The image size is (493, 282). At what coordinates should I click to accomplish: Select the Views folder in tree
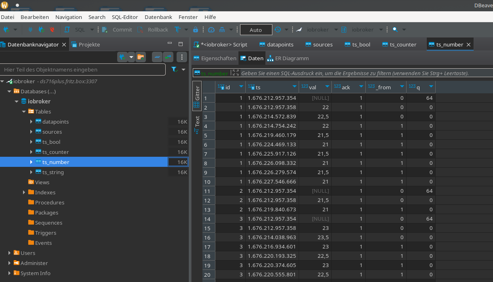(x=39, y=182)
